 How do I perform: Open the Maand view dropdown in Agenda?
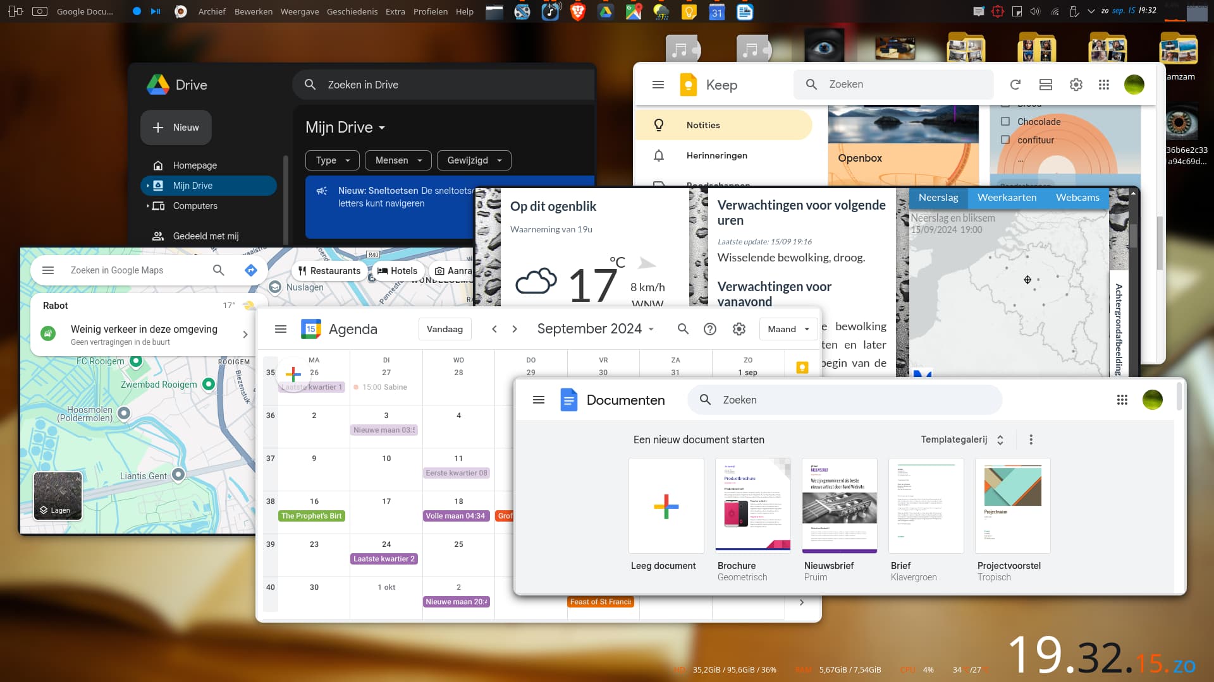pos(788,329)
